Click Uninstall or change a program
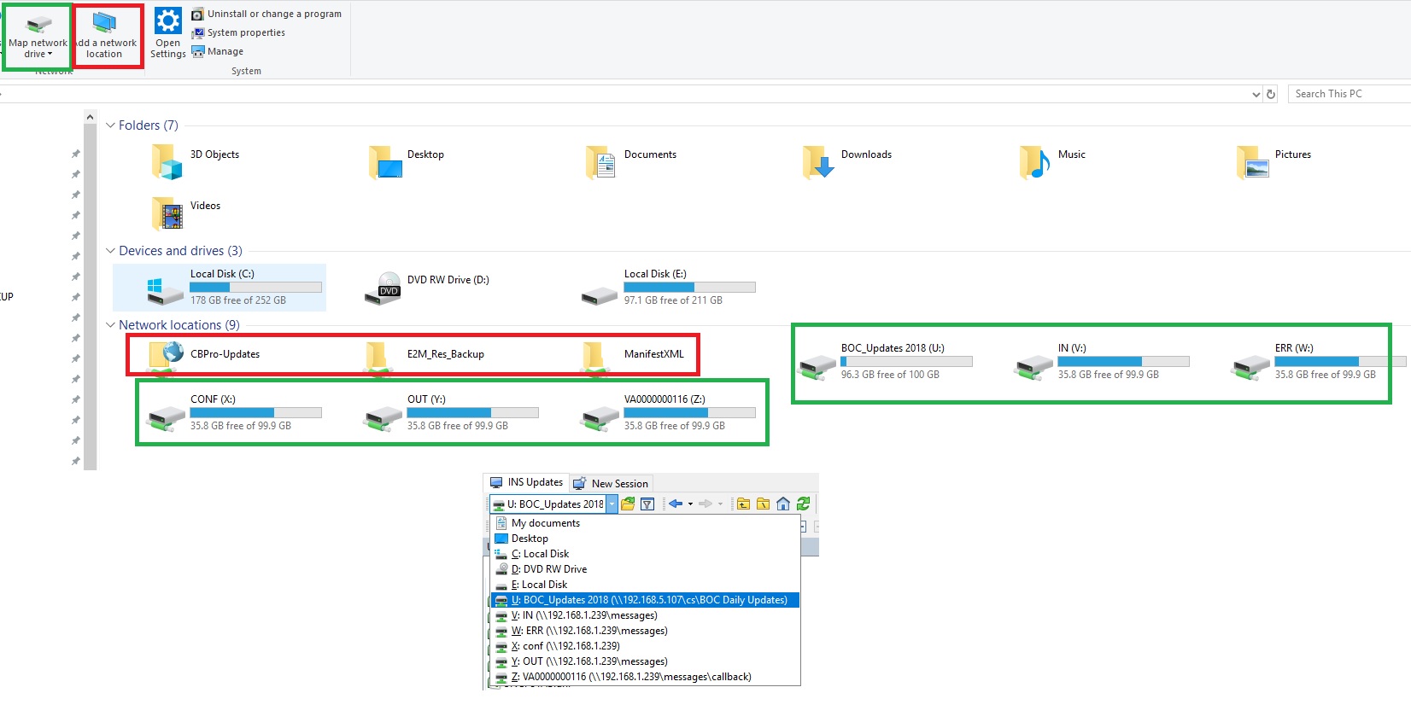 (x=273, y=14)
